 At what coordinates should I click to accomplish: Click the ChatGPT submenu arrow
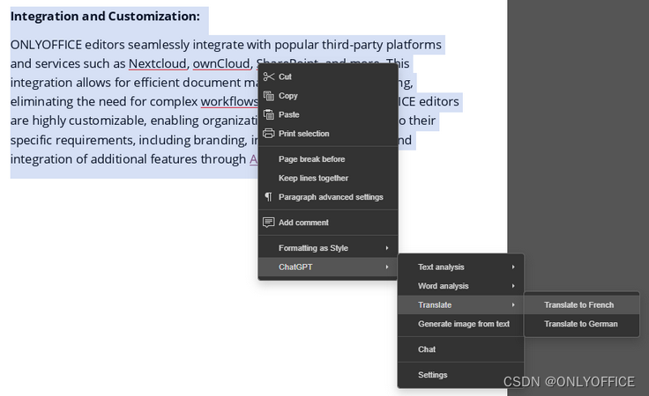[x=387, y=268]
